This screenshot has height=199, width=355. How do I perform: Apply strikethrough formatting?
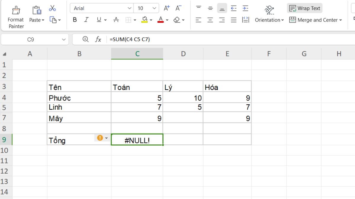point(116,20)
